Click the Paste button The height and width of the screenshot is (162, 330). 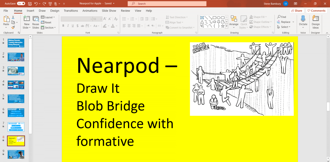tap(6, 22)
